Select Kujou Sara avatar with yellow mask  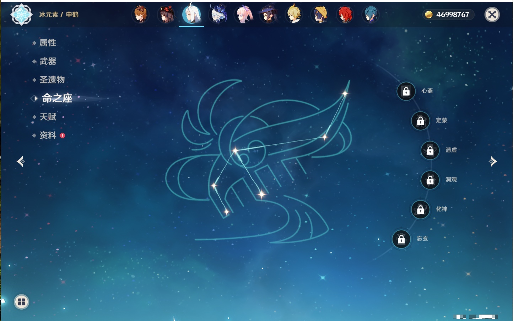click(319, 15)
